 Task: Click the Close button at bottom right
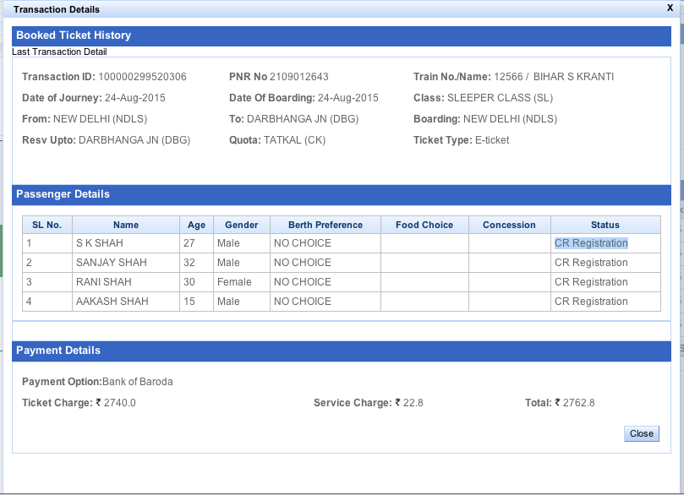coord(641,433)
